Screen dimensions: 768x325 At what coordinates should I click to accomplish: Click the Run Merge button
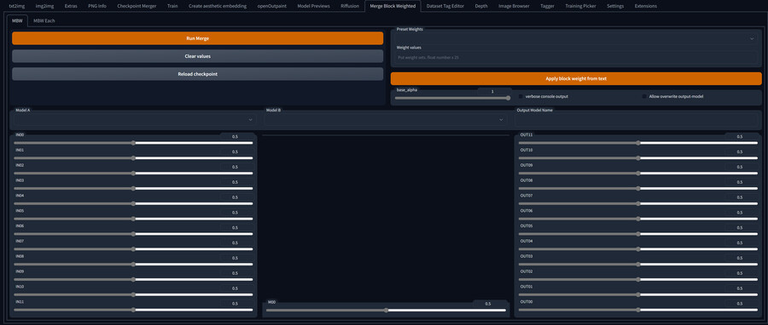197,38
